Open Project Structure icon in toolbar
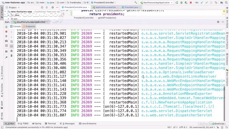Image resolution: width=229 pixels, height=129 pixels. pos(222,3)
